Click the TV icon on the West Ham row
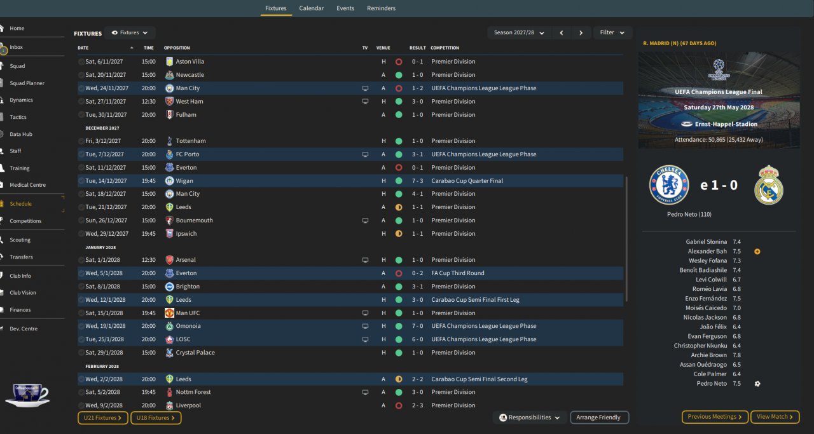The height and width of the screenshot is (434, 814). [365, 102]
